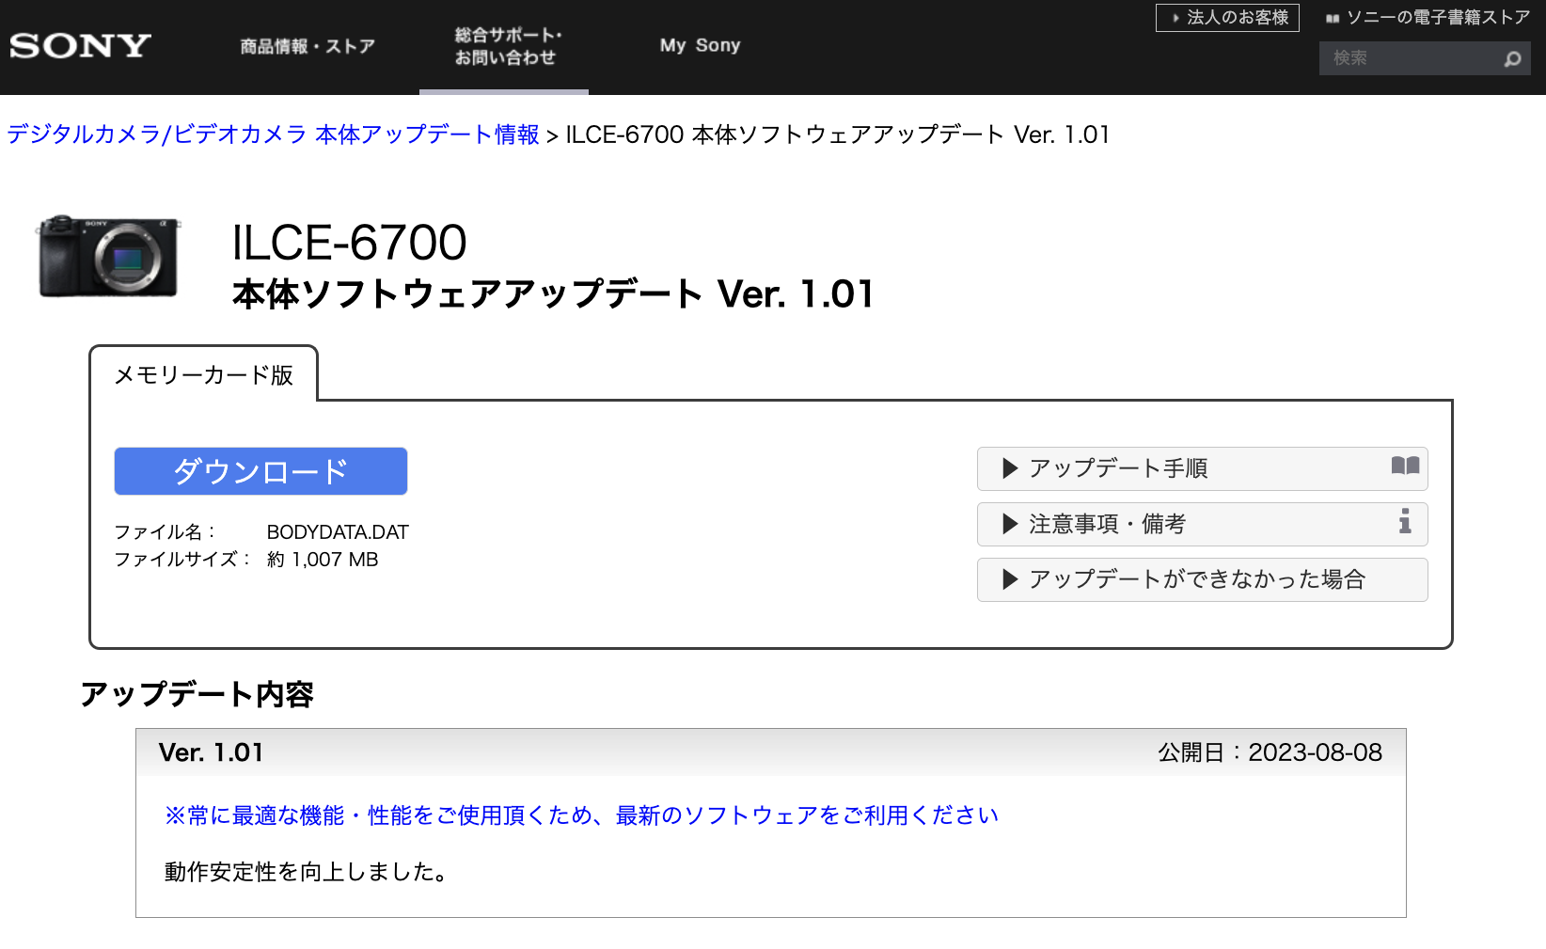Click the SONY logo
This screenshot has width=1546, height=949.
pyautogui.click(x=81, y=46)
